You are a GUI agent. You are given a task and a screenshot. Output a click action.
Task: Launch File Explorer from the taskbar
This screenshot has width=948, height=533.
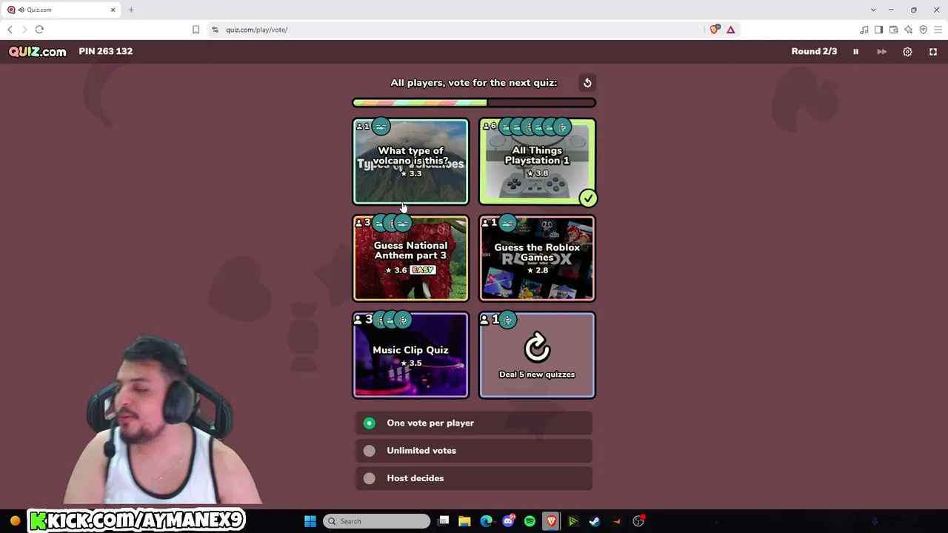[x=464, y=521]
